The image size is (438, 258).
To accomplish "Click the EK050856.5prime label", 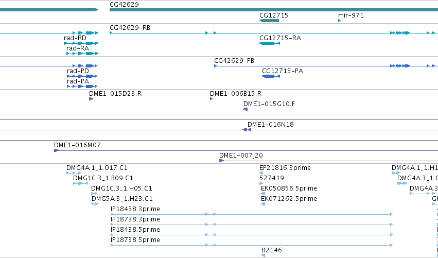I will click(x=289, y=188).
